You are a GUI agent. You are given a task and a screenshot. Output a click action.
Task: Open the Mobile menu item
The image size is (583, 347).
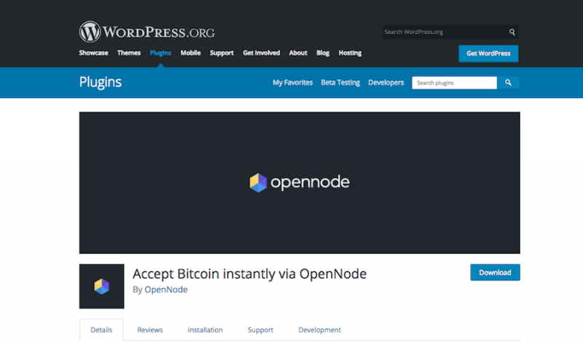pyautogui.click(x=190, y=52)
